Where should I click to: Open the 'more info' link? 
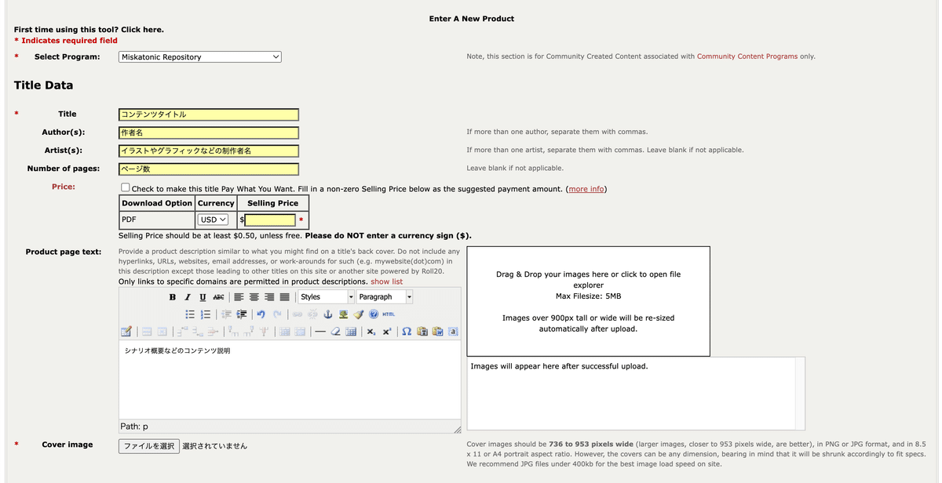coord(586,189)
